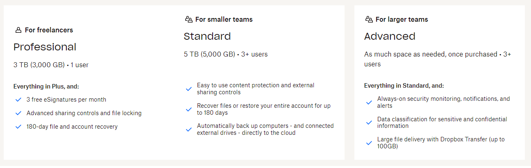Screen dimensions: 531x168
Task: Click checkmark beside Easy to use content protection
Action: coord(188,89)
